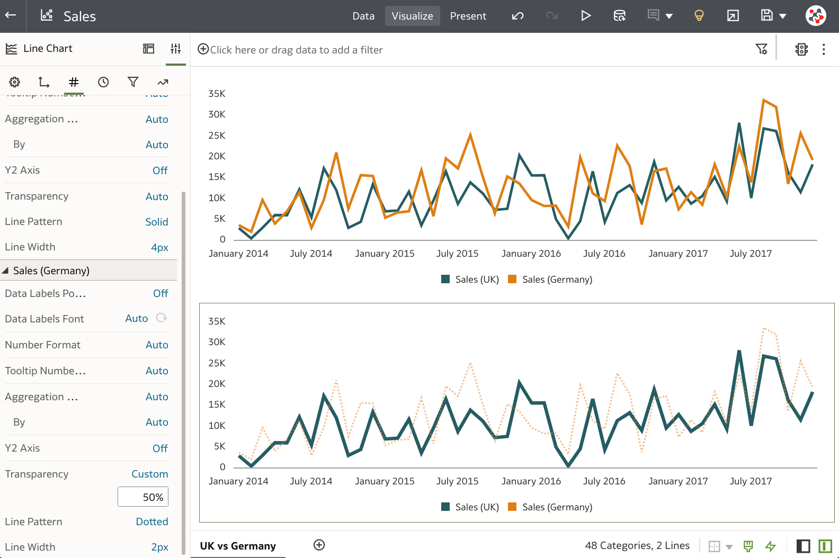Collapse the Sales (Germany) section
This screenshot has height=558, width=839.
[6, 271]
